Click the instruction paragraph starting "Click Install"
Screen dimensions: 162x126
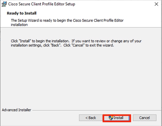click(x=76, y=43)
